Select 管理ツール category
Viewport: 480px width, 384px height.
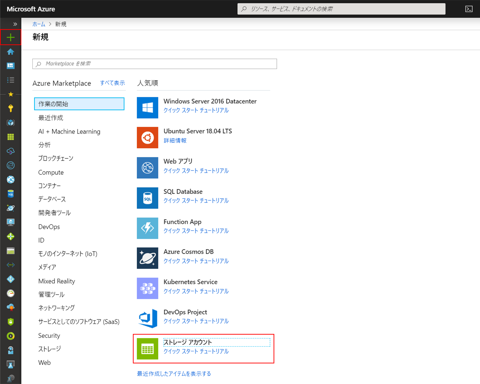pos(52,294)
